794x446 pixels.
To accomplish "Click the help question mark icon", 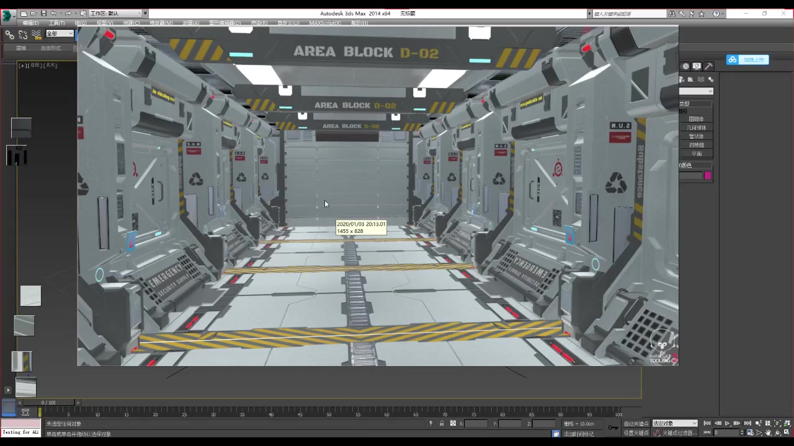I will pos(716,14).
